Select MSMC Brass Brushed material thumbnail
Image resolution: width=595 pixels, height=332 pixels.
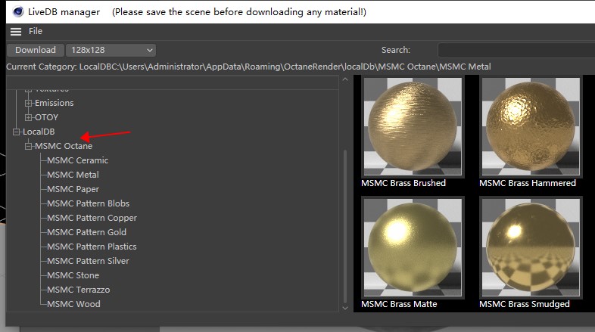point(413,126)
